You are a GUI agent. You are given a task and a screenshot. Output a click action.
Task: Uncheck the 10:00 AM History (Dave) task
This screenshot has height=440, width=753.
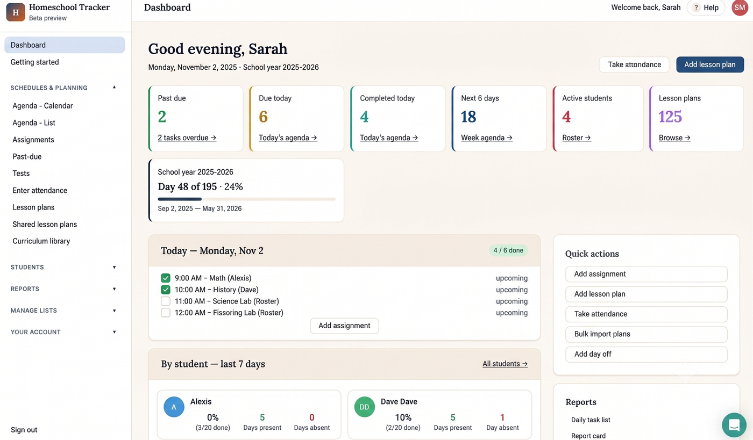click(166, 290)
